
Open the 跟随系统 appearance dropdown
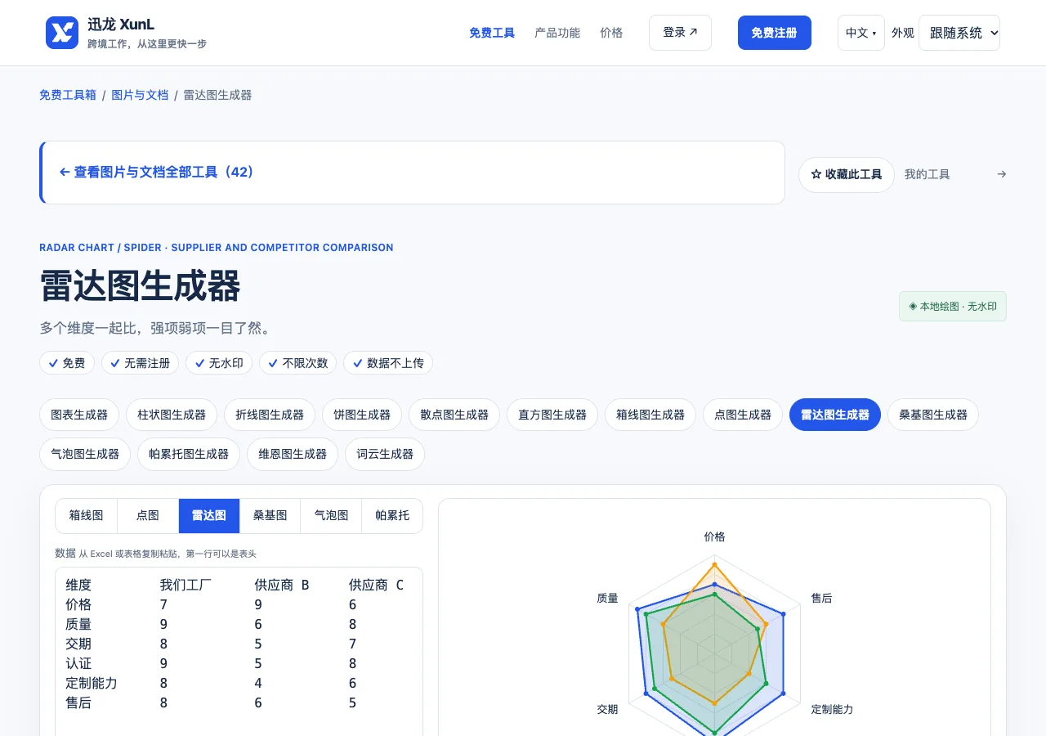pos(959,33)
